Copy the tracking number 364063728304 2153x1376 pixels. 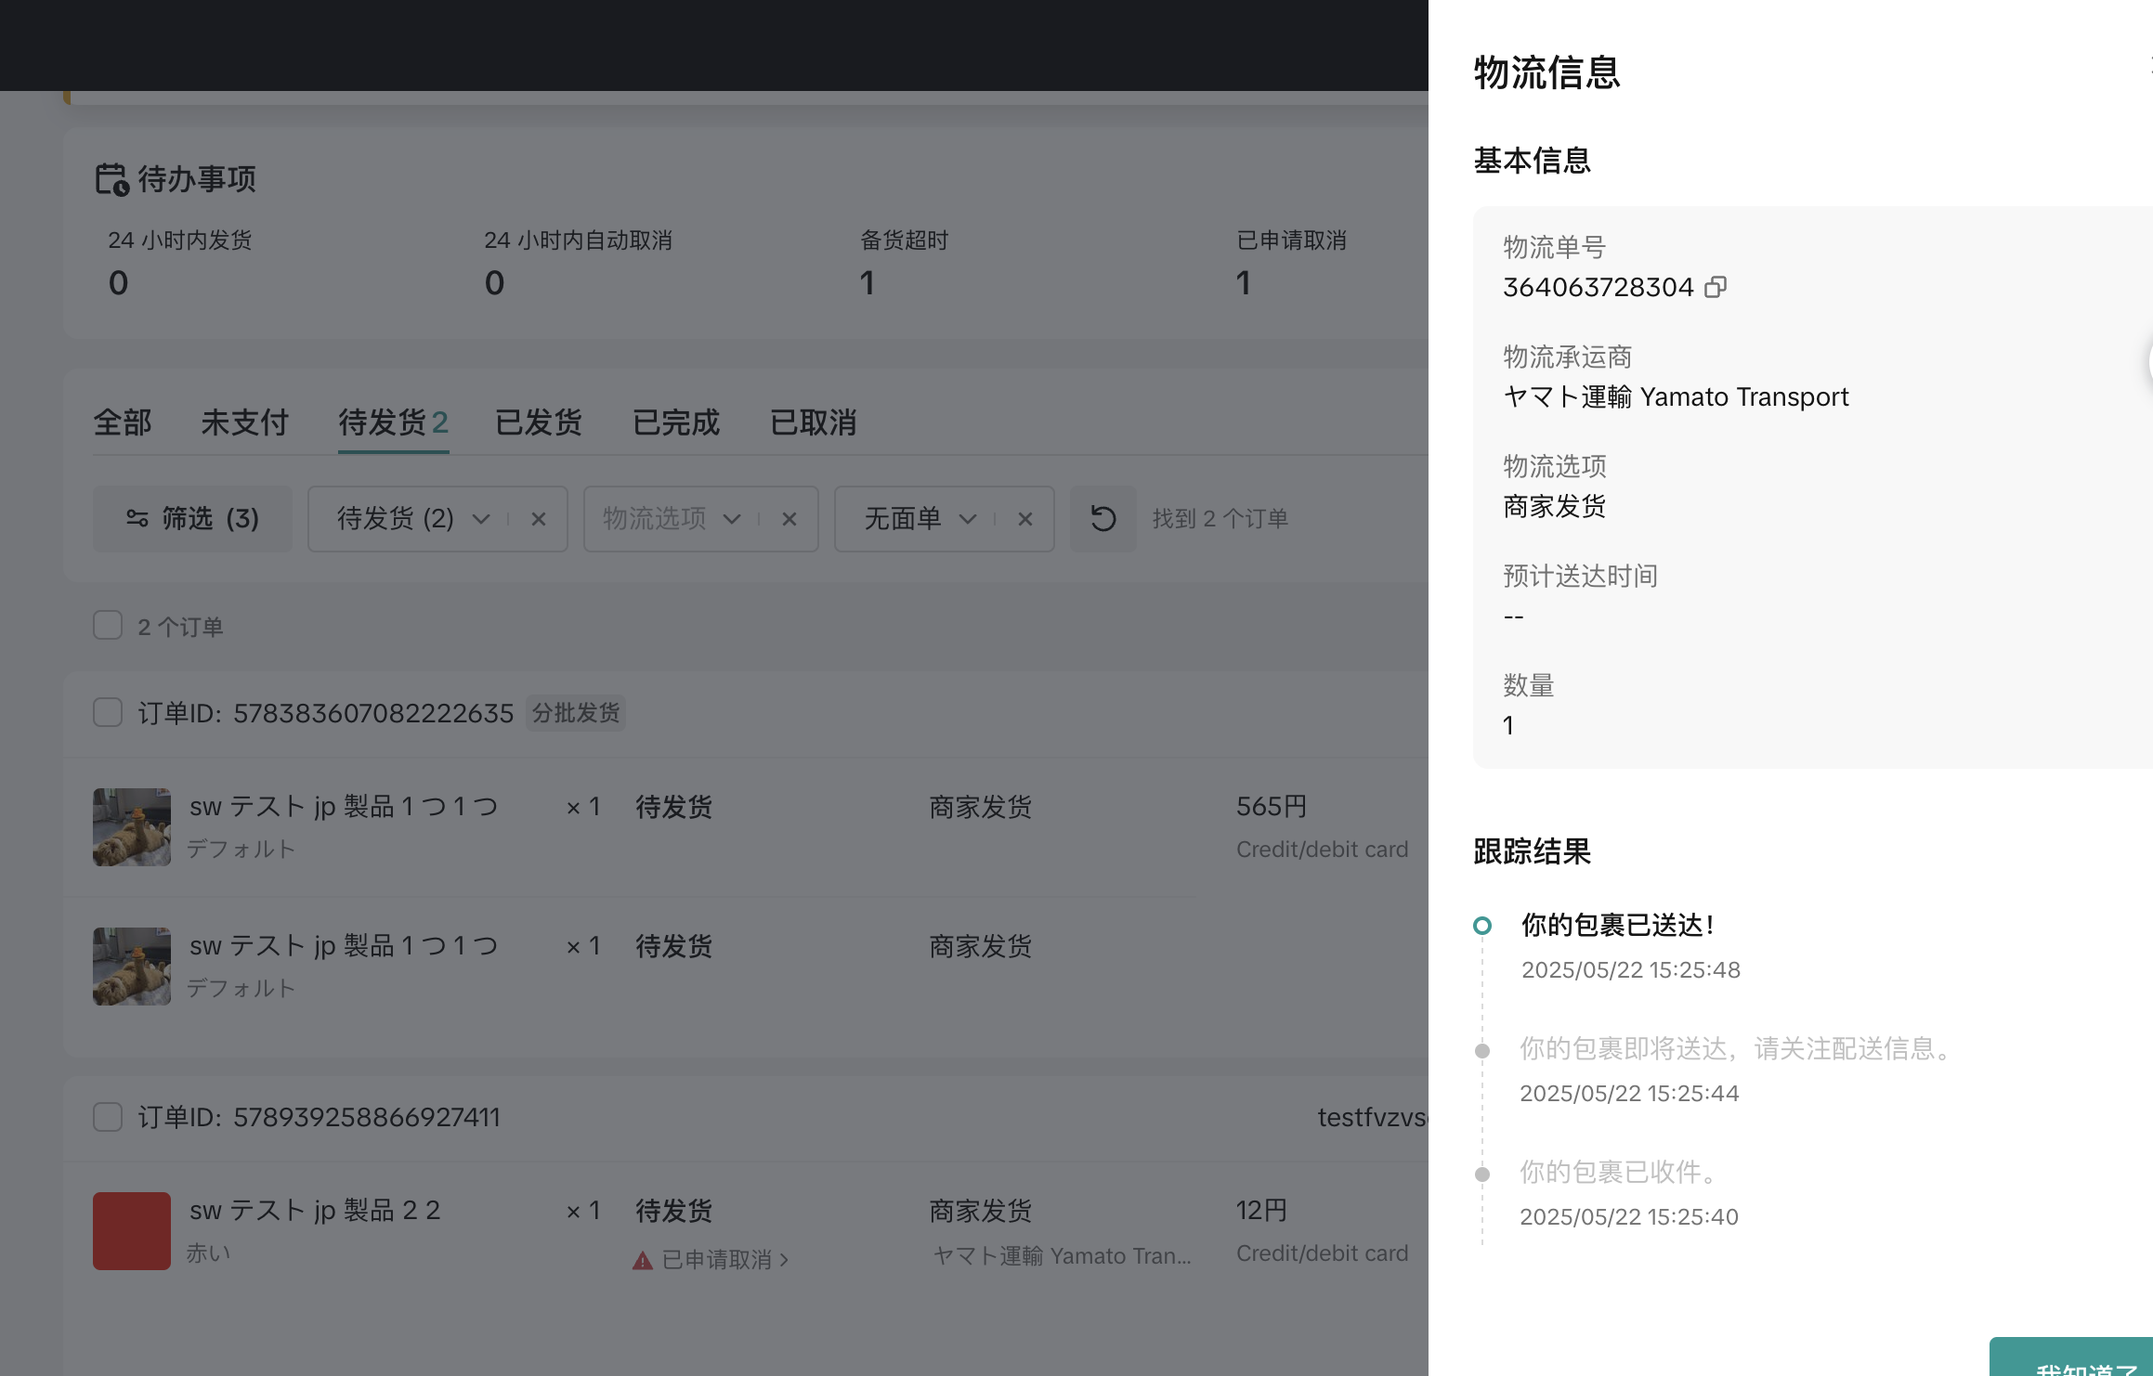[x=1716, y=287]
